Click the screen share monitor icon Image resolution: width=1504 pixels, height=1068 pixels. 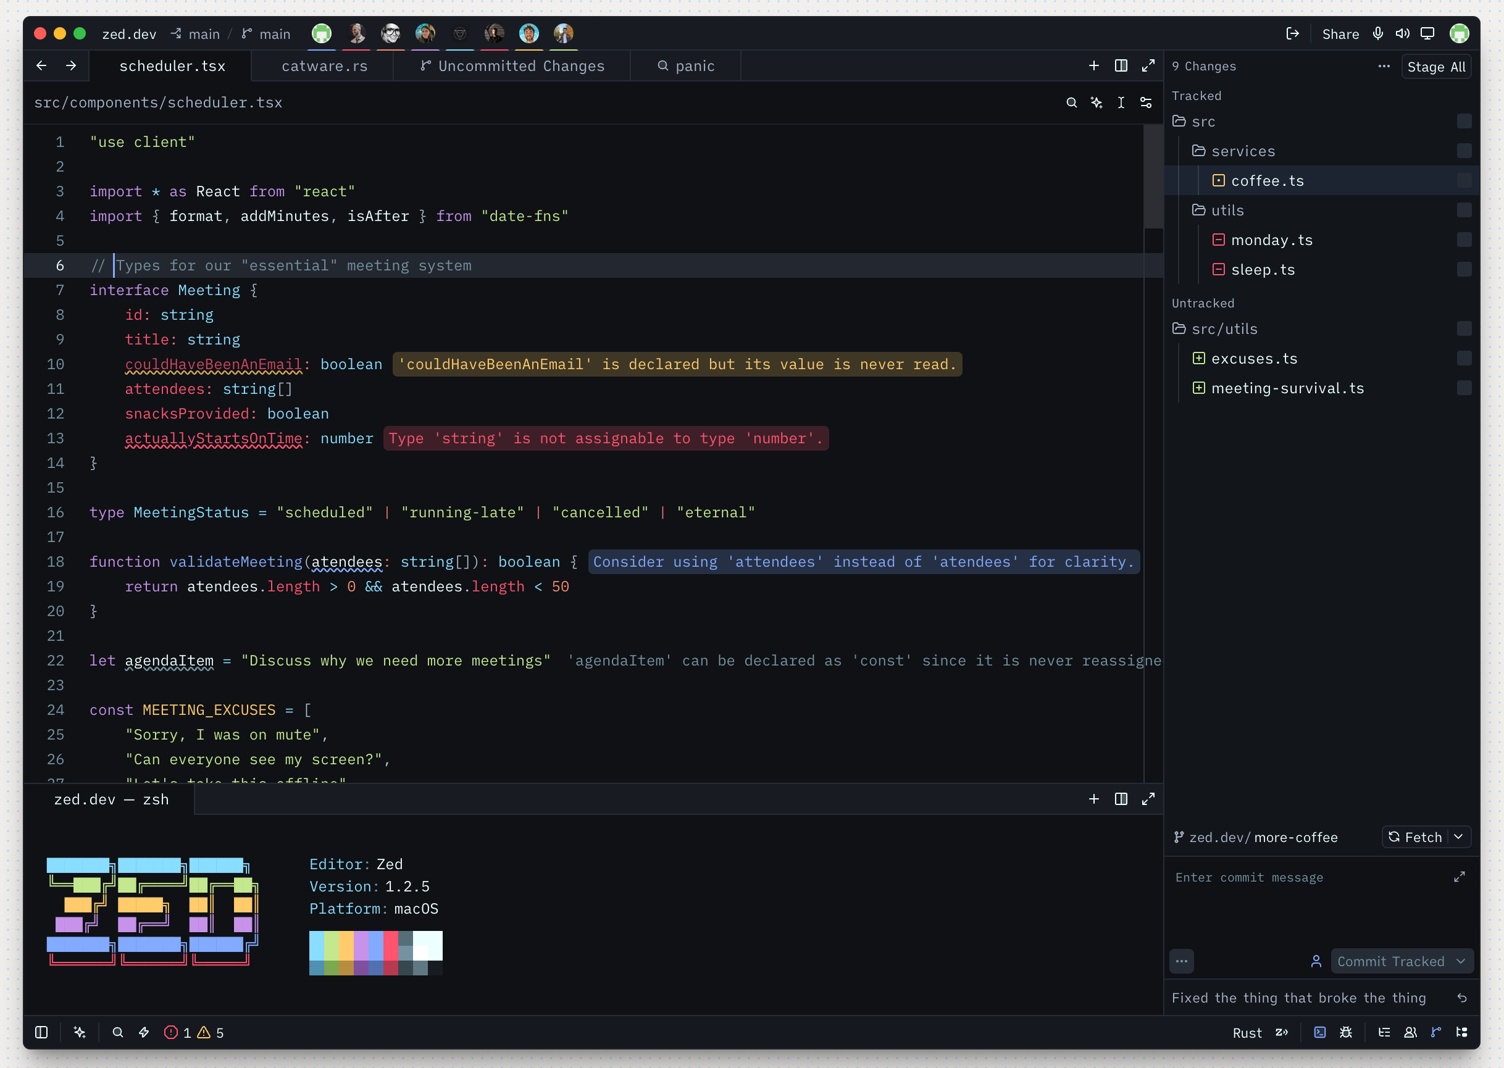click(1427, 33)
